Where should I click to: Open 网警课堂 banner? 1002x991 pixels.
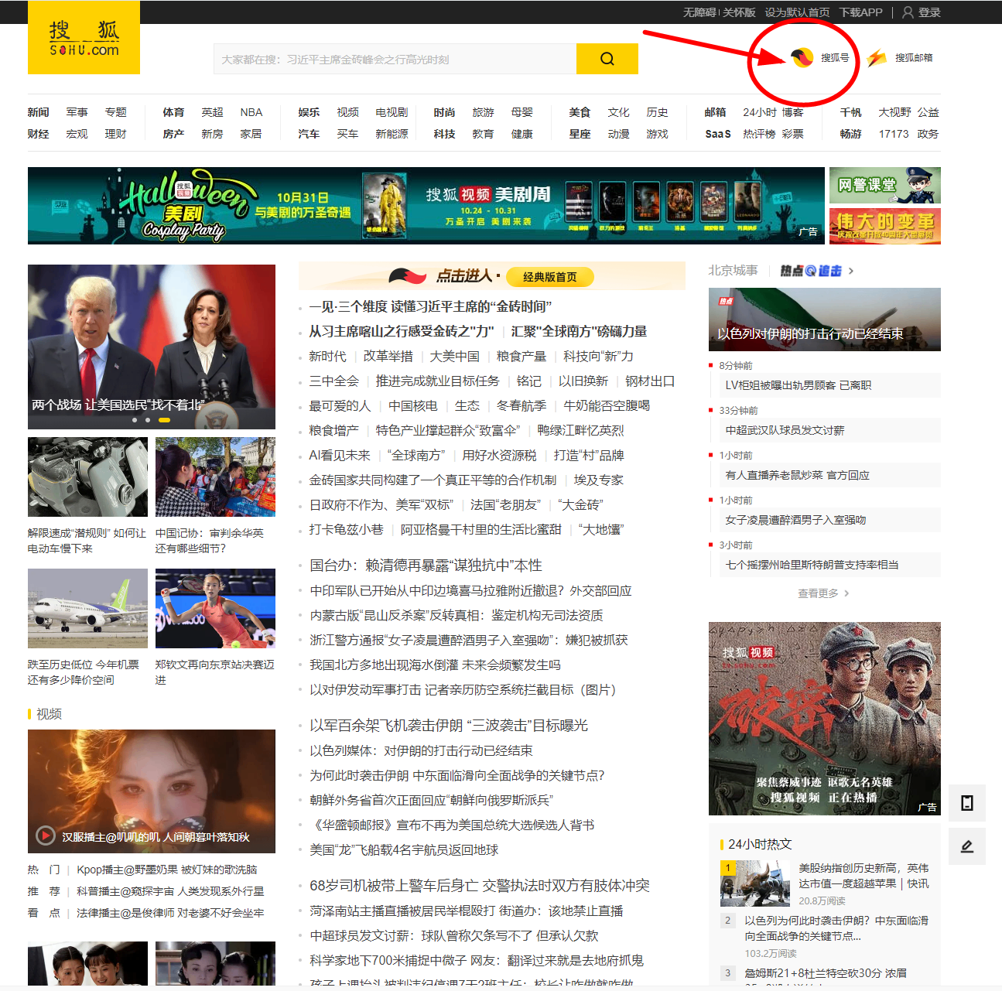[885, 186]
